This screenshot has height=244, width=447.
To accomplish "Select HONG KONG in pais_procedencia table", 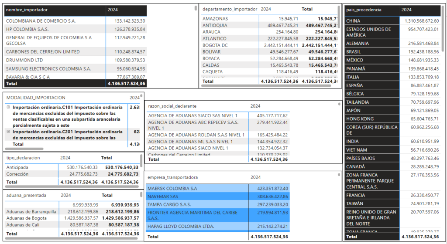I will (392, 119).
